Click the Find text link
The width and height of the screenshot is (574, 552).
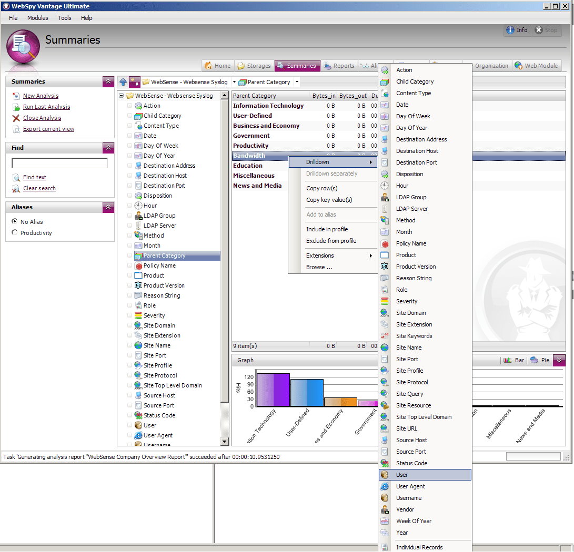point(35,177)
